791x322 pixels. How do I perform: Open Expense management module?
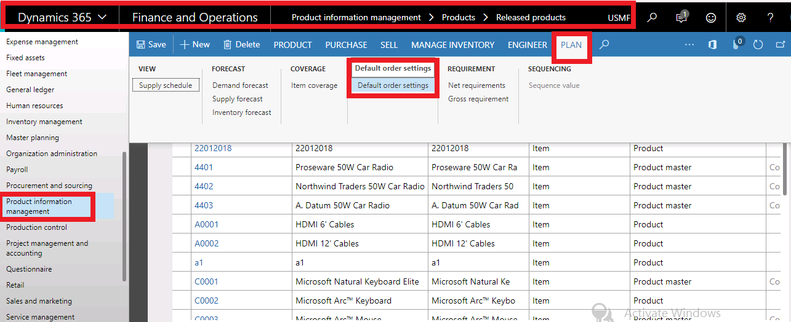(x=42, y=42)
